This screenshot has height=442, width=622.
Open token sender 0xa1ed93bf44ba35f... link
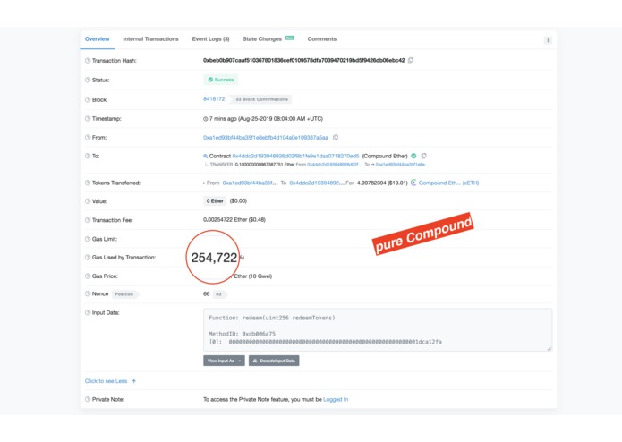click(250, 183)
